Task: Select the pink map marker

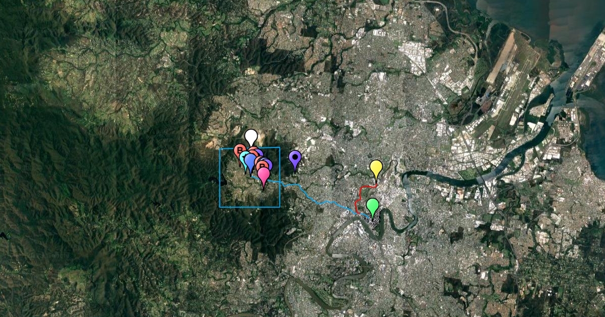Action: [264, 174]
